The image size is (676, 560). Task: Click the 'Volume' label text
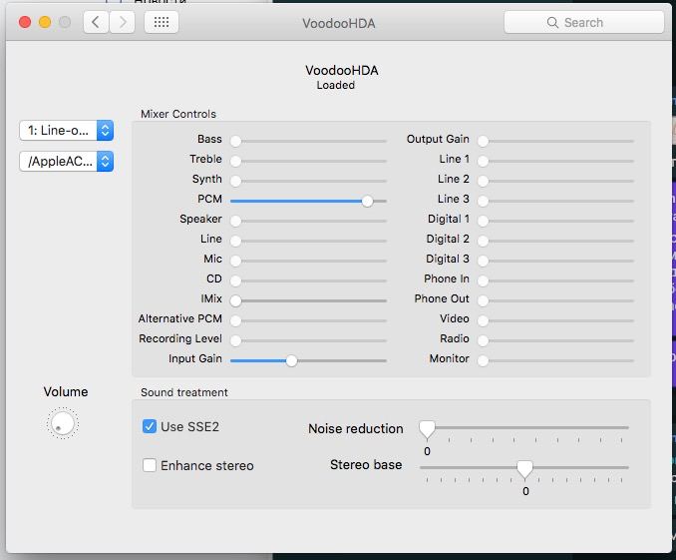pos(66,391)
